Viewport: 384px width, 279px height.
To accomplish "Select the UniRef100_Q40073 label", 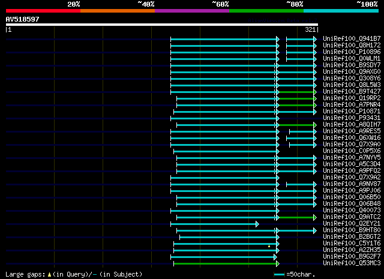I will [x=352, y=211].
